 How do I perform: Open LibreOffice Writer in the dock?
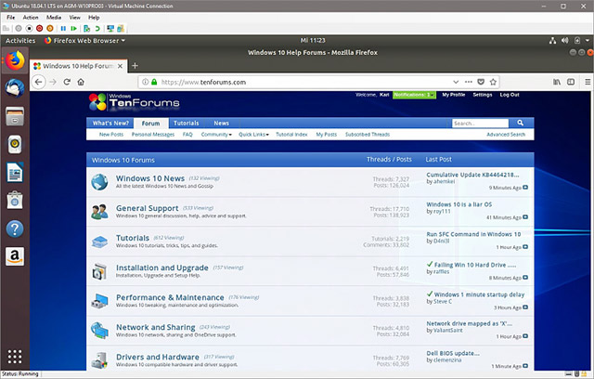tap(15, 172)
